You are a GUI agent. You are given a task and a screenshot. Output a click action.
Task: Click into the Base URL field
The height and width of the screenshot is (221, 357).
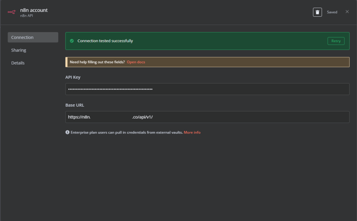coord(207,117)
